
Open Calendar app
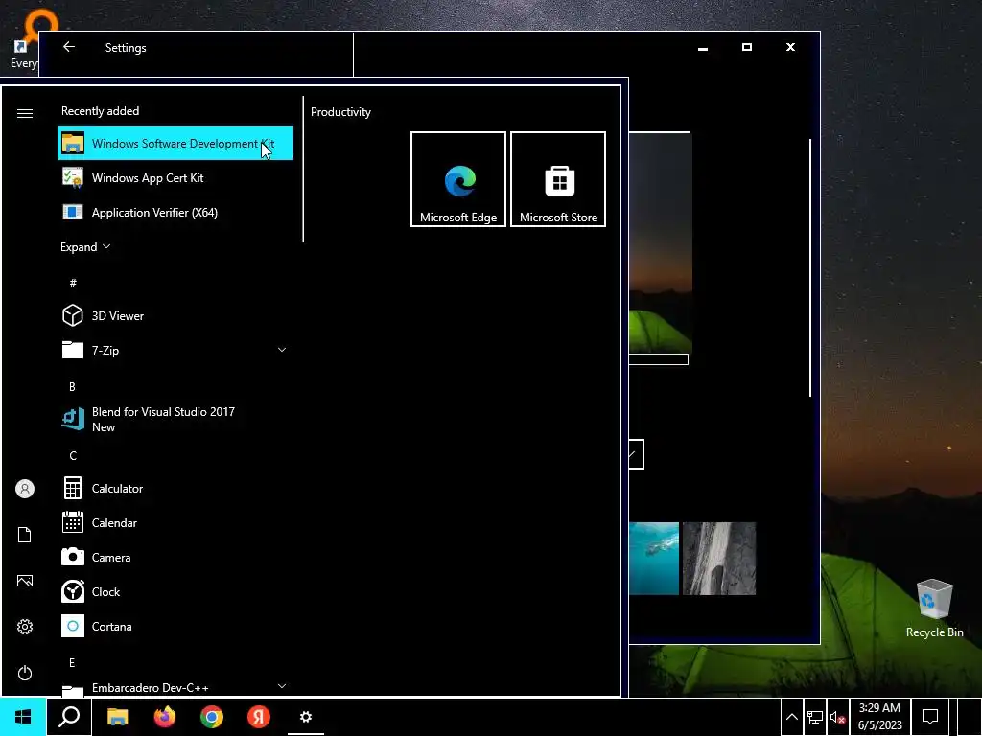click(175, 522)
